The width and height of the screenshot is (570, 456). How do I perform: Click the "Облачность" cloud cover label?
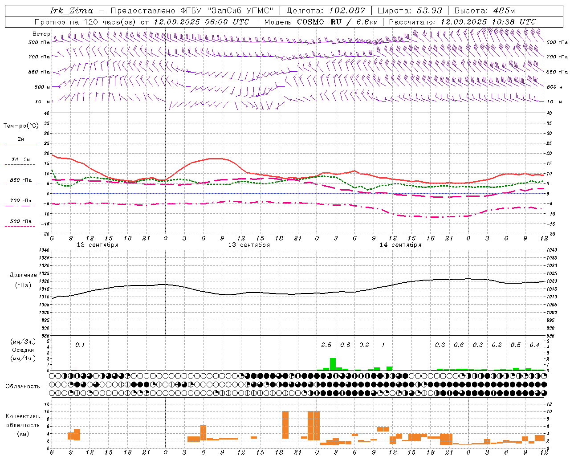tap(23, 386)
